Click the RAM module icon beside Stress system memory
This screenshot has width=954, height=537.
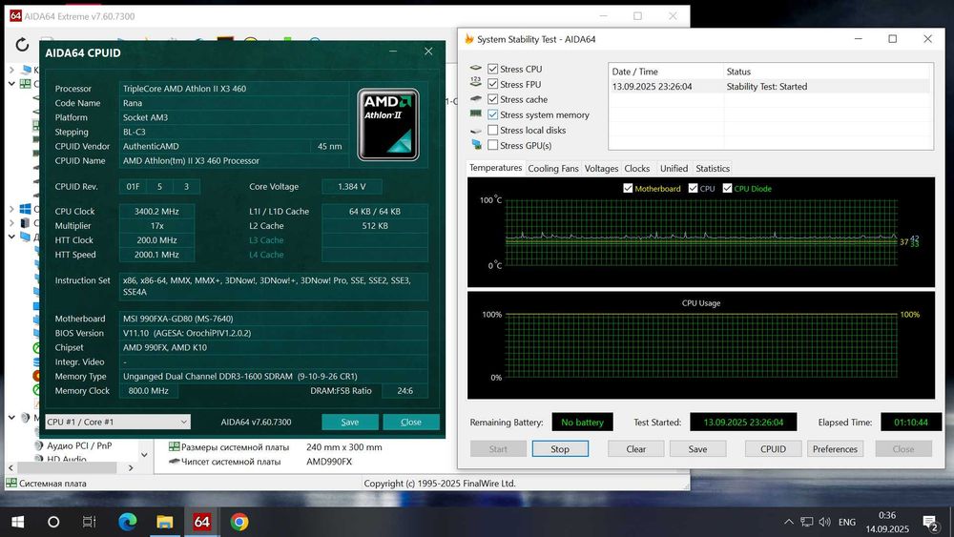click(476, 114)
